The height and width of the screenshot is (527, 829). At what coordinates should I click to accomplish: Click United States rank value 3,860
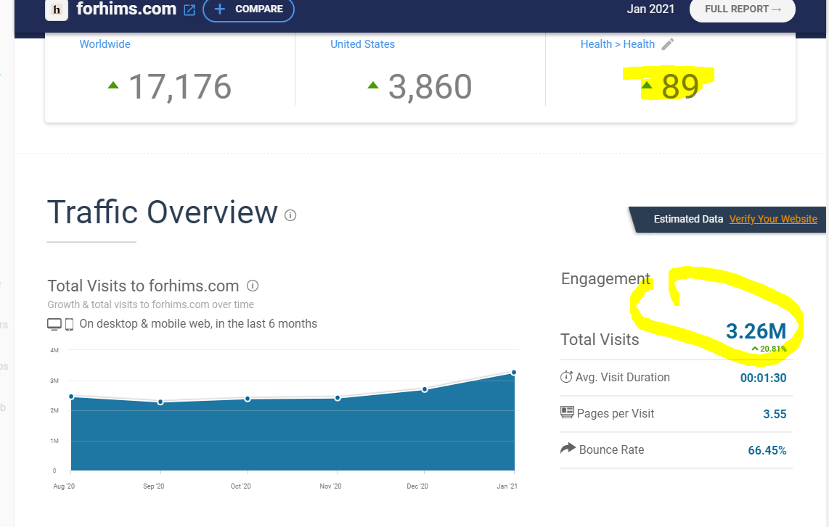pos(430,86)
